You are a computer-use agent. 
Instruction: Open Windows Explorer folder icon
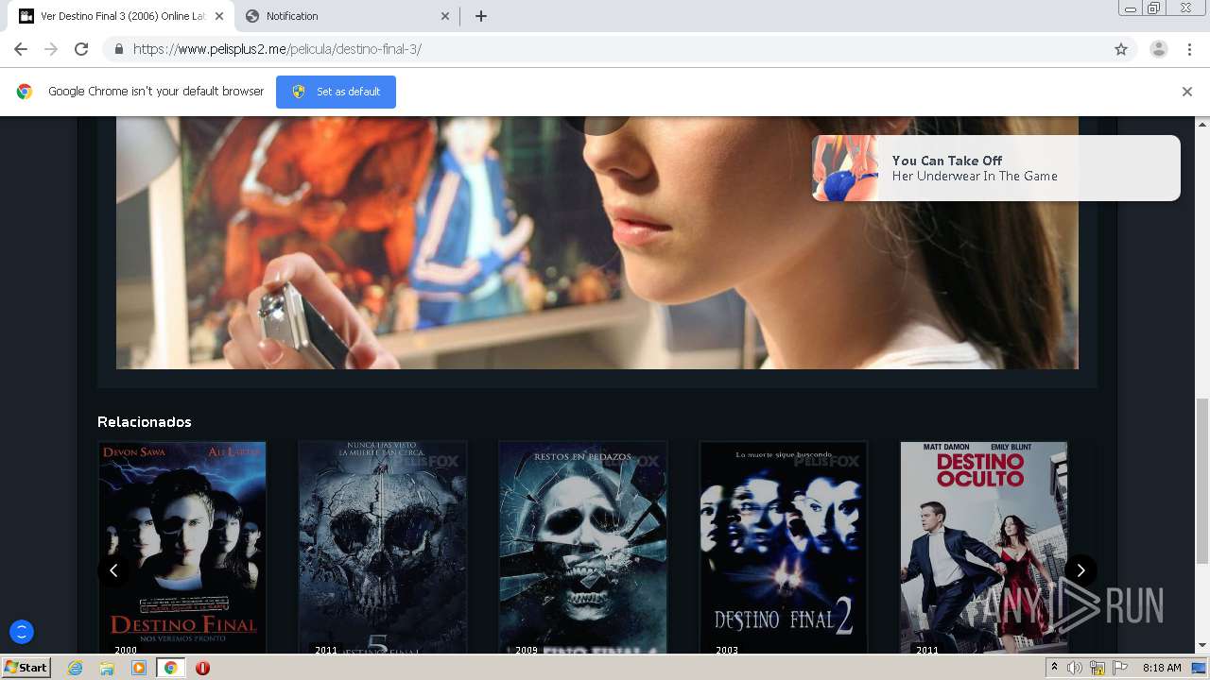click(x=107, y=668)
